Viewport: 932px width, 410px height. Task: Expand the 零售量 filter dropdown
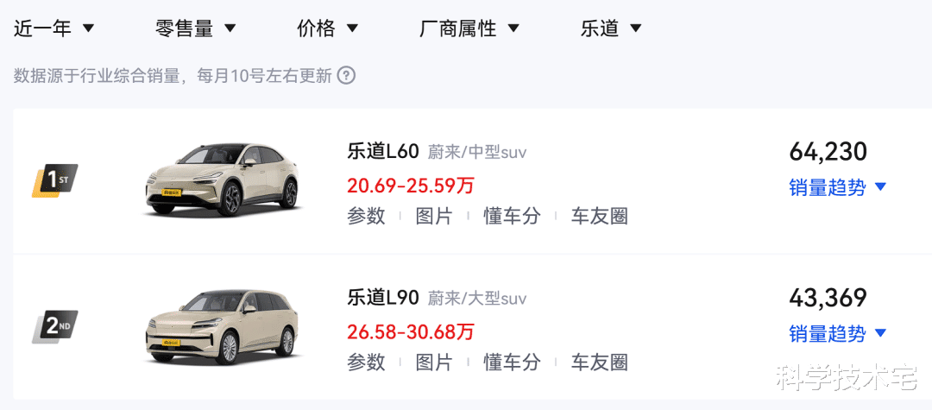[x=195, y=28]
